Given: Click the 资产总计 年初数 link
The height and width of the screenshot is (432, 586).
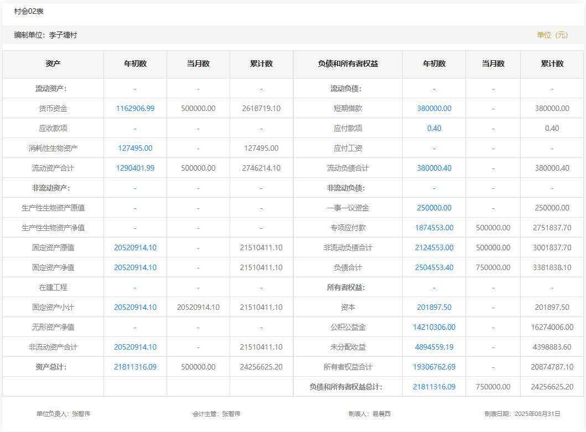Looking at the screenshot, I should click(x=135, y=367).
